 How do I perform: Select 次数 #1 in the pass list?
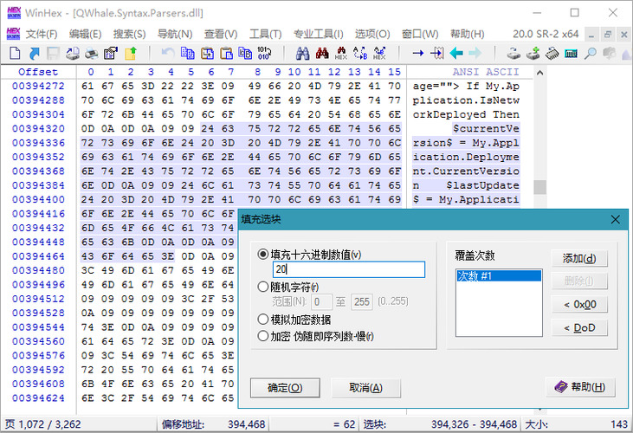coord(498,276)
